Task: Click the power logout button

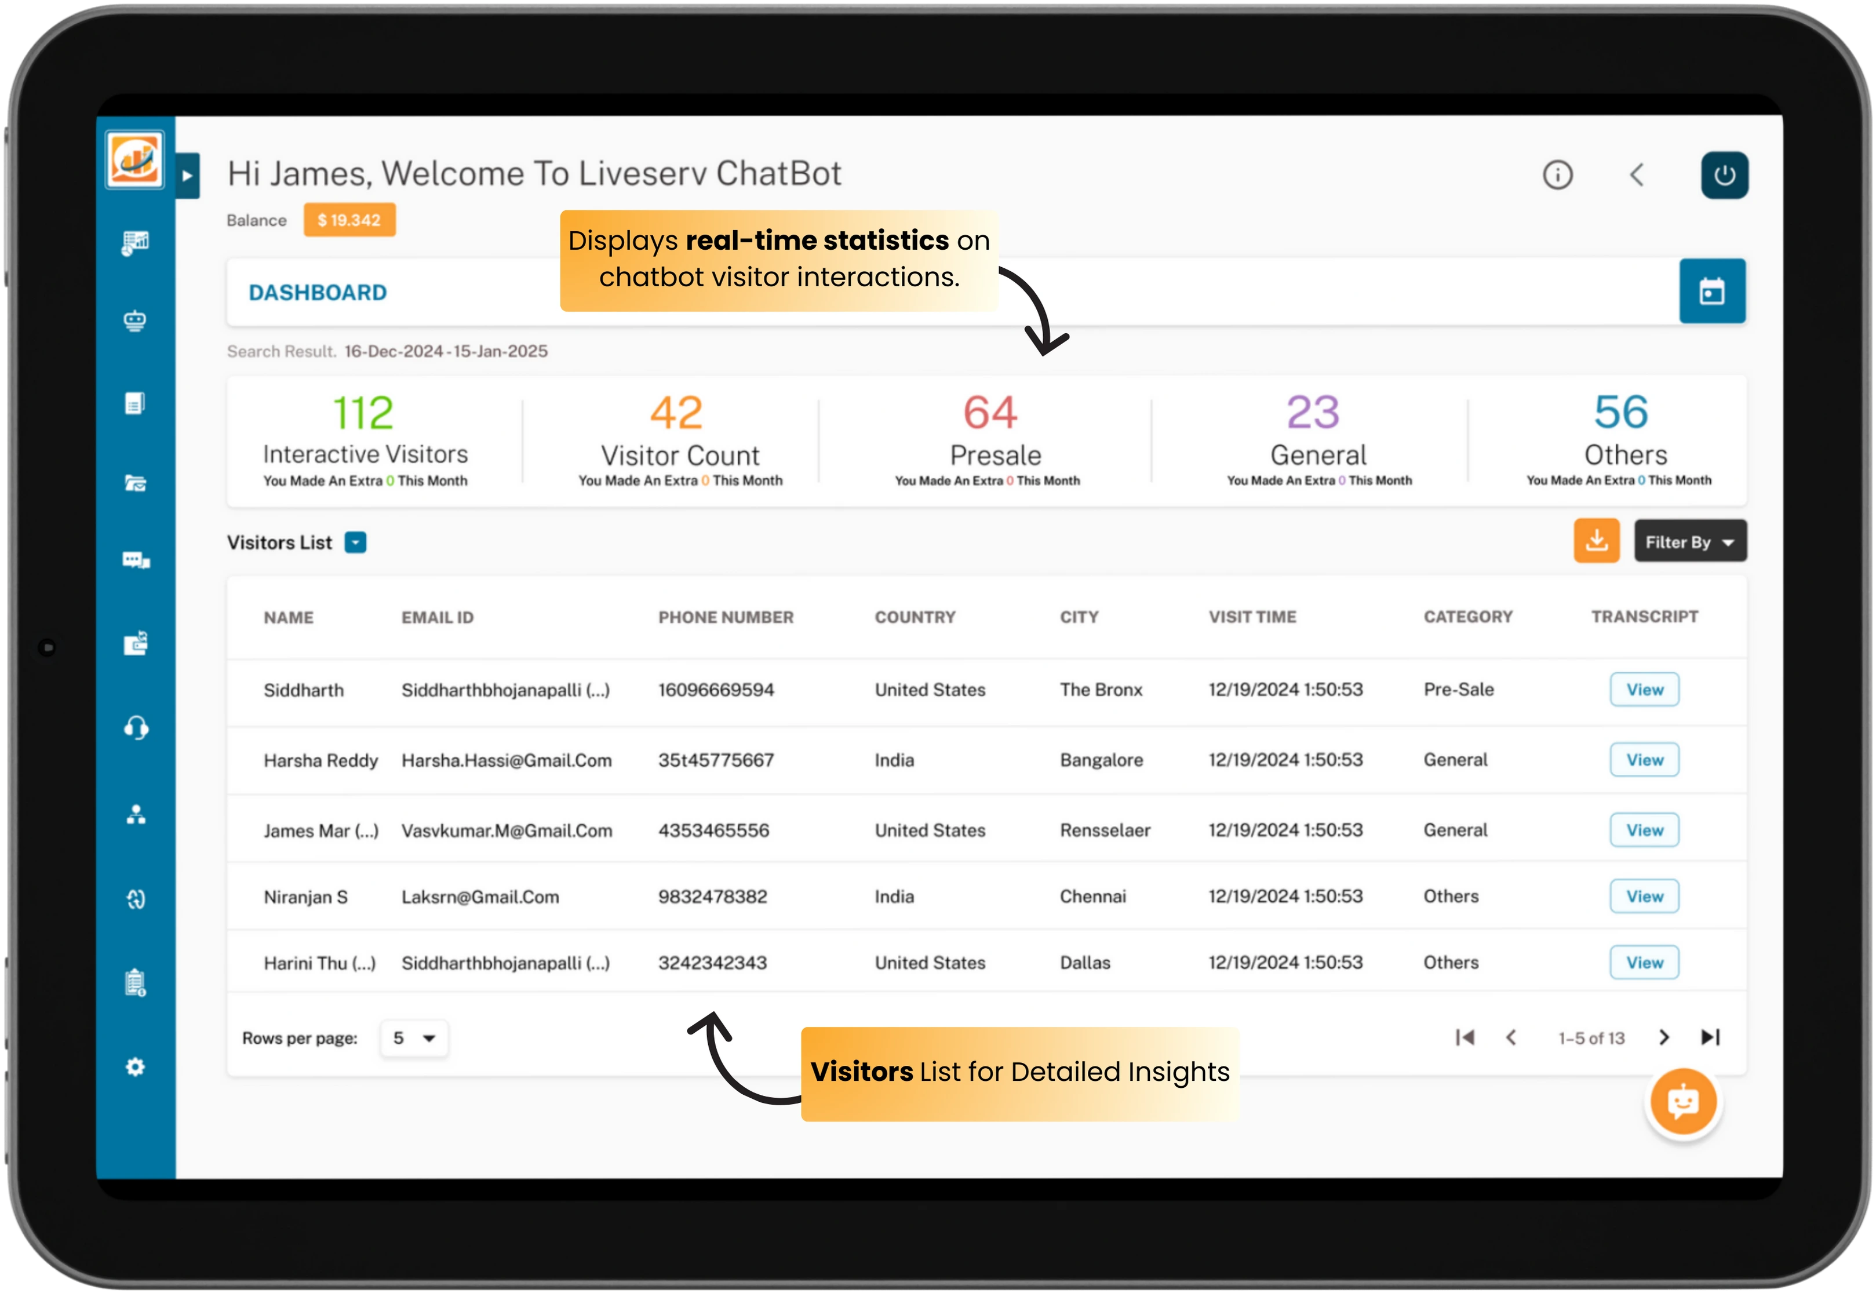Action: tap(1725, 175)
